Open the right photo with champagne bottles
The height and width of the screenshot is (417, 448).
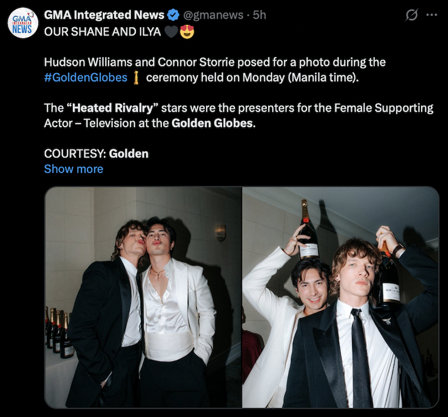pos(340,297)
